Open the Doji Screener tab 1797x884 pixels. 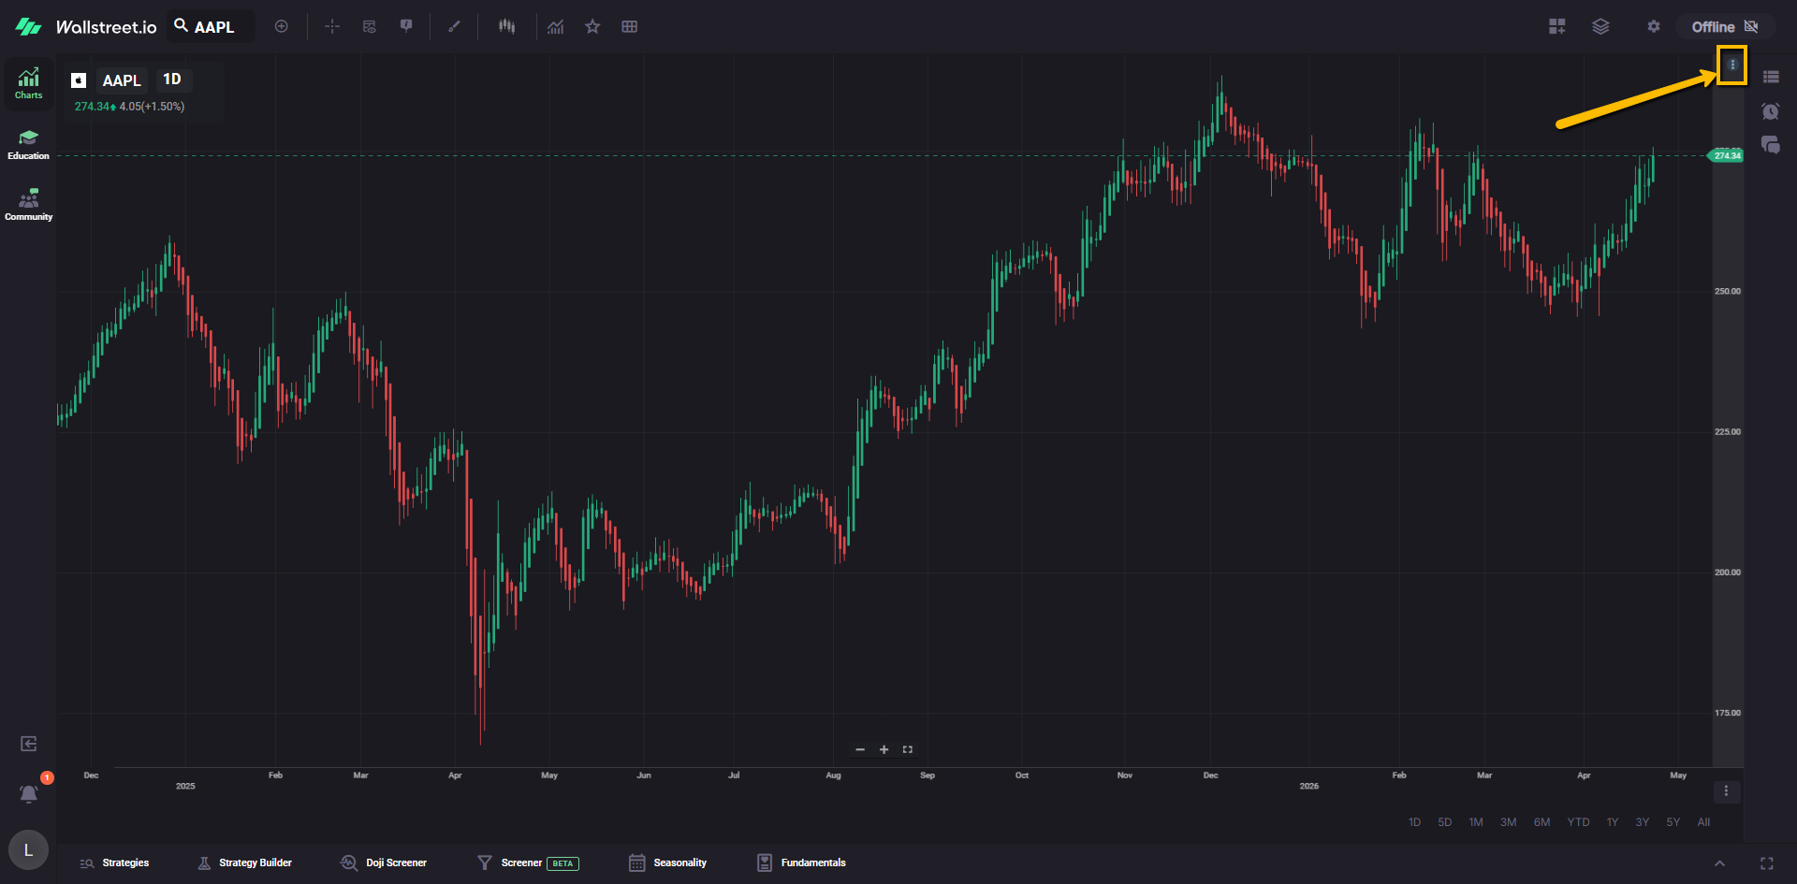pos(384,862)
